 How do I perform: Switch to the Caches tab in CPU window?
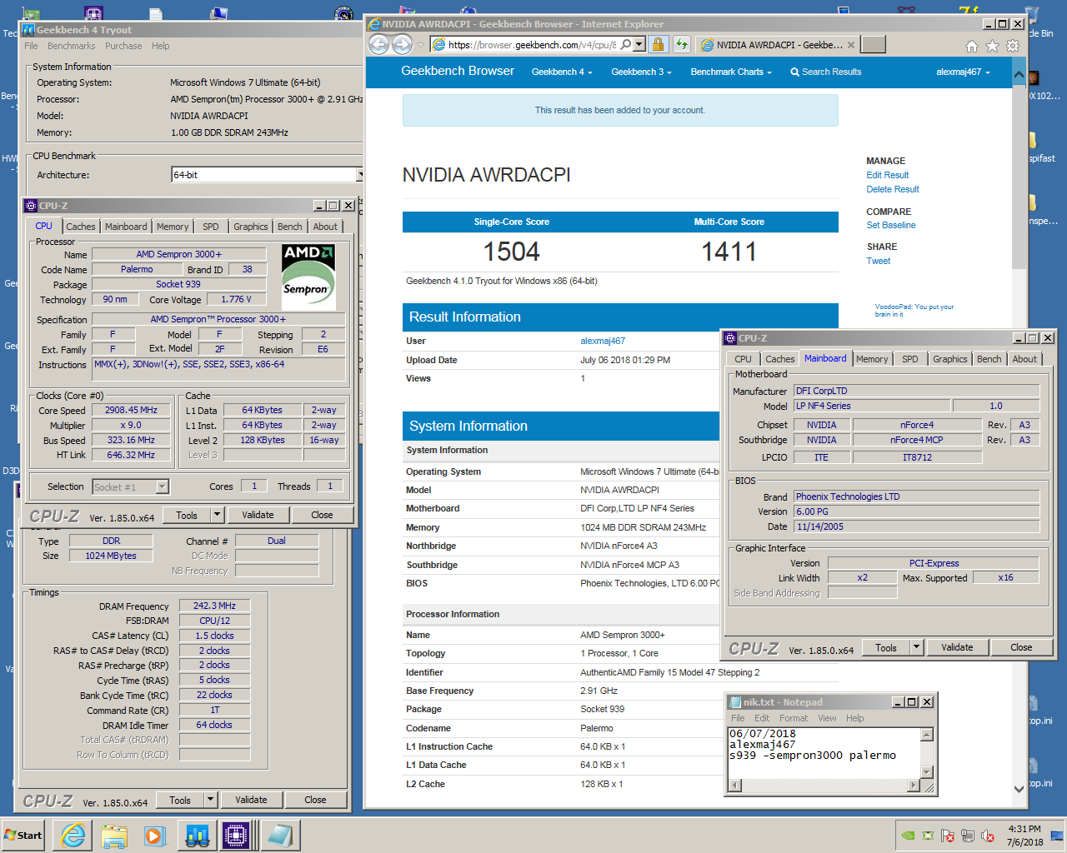coord(81,227)
